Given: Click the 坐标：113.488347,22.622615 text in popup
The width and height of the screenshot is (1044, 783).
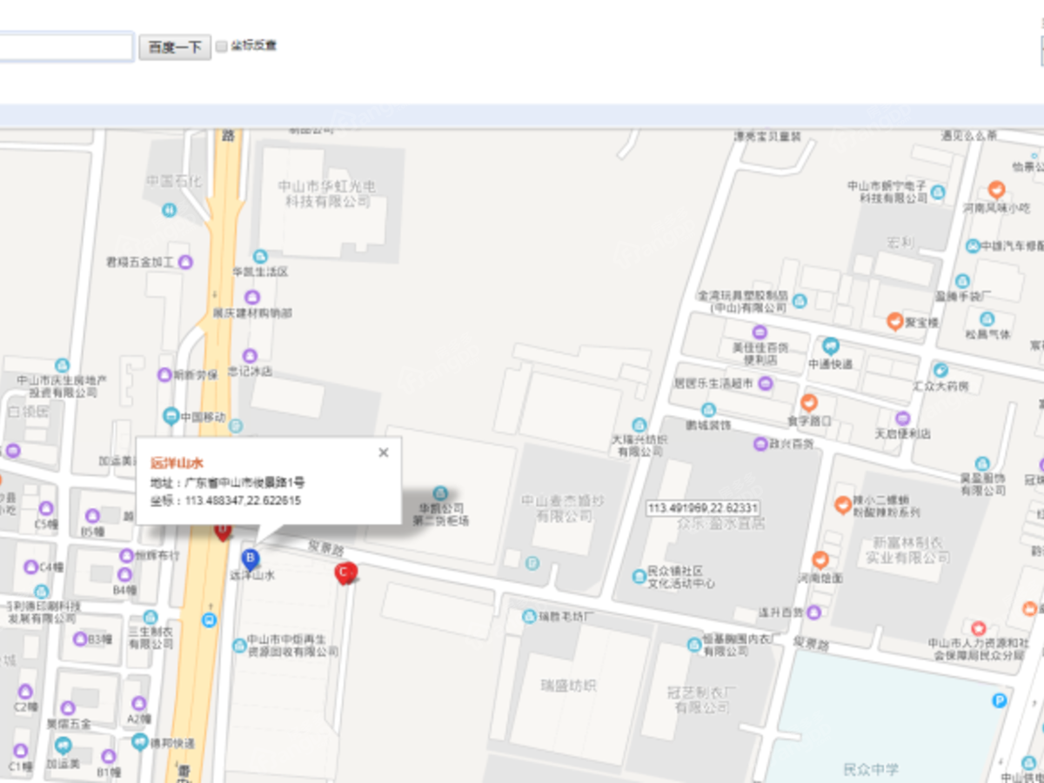Looking at the screenshot, I should click(x=226, y=500).
